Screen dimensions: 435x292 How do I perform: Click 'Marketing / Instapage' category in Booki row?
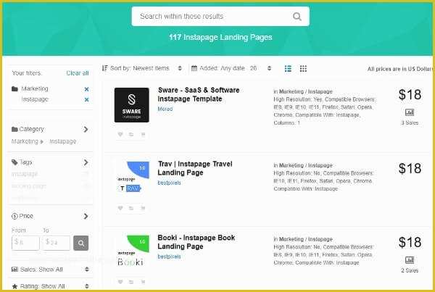pos(306,239)
